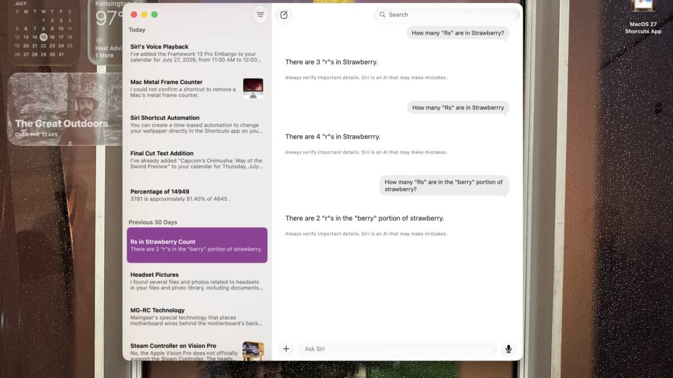Open The Great Outdoors photo widget on desktop

click(65, 109)
